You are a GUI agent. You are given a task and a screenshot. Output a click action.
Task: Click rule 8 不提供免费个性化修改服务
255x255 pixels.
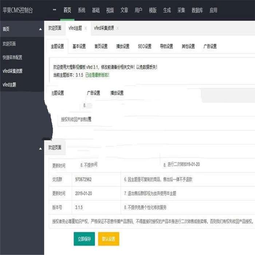145,207
